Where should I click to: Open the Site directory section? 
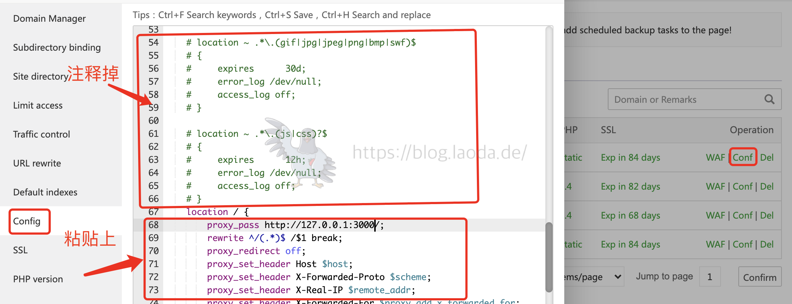point(41,76)
